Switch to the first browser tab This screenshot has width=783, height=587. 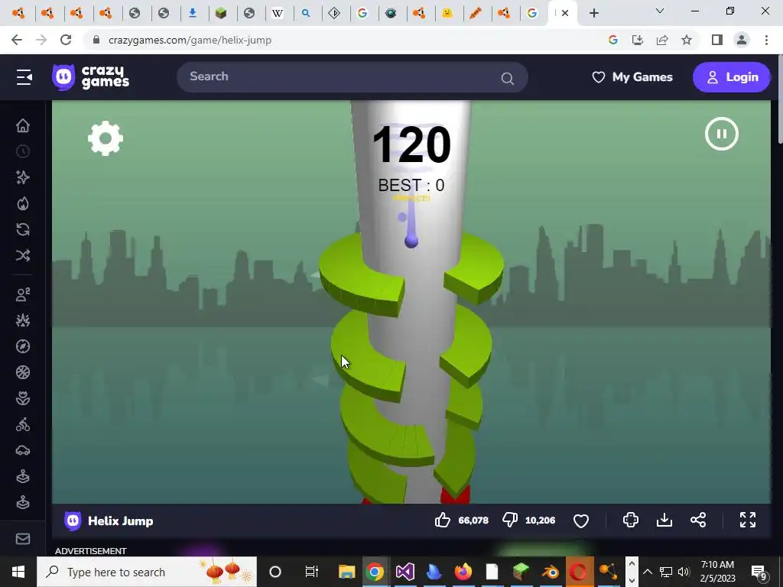[18, 14]
